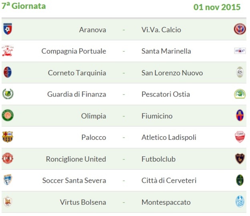Click the Ronciglione United red crest
Image resolution: width=250 pixels, height=216 pixels.
point(8,158)
